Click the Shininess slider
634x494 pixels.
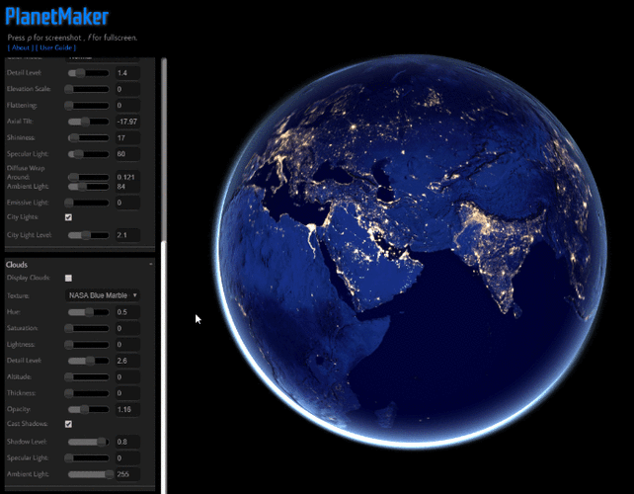pyautogui.click(x=88, y=138)
